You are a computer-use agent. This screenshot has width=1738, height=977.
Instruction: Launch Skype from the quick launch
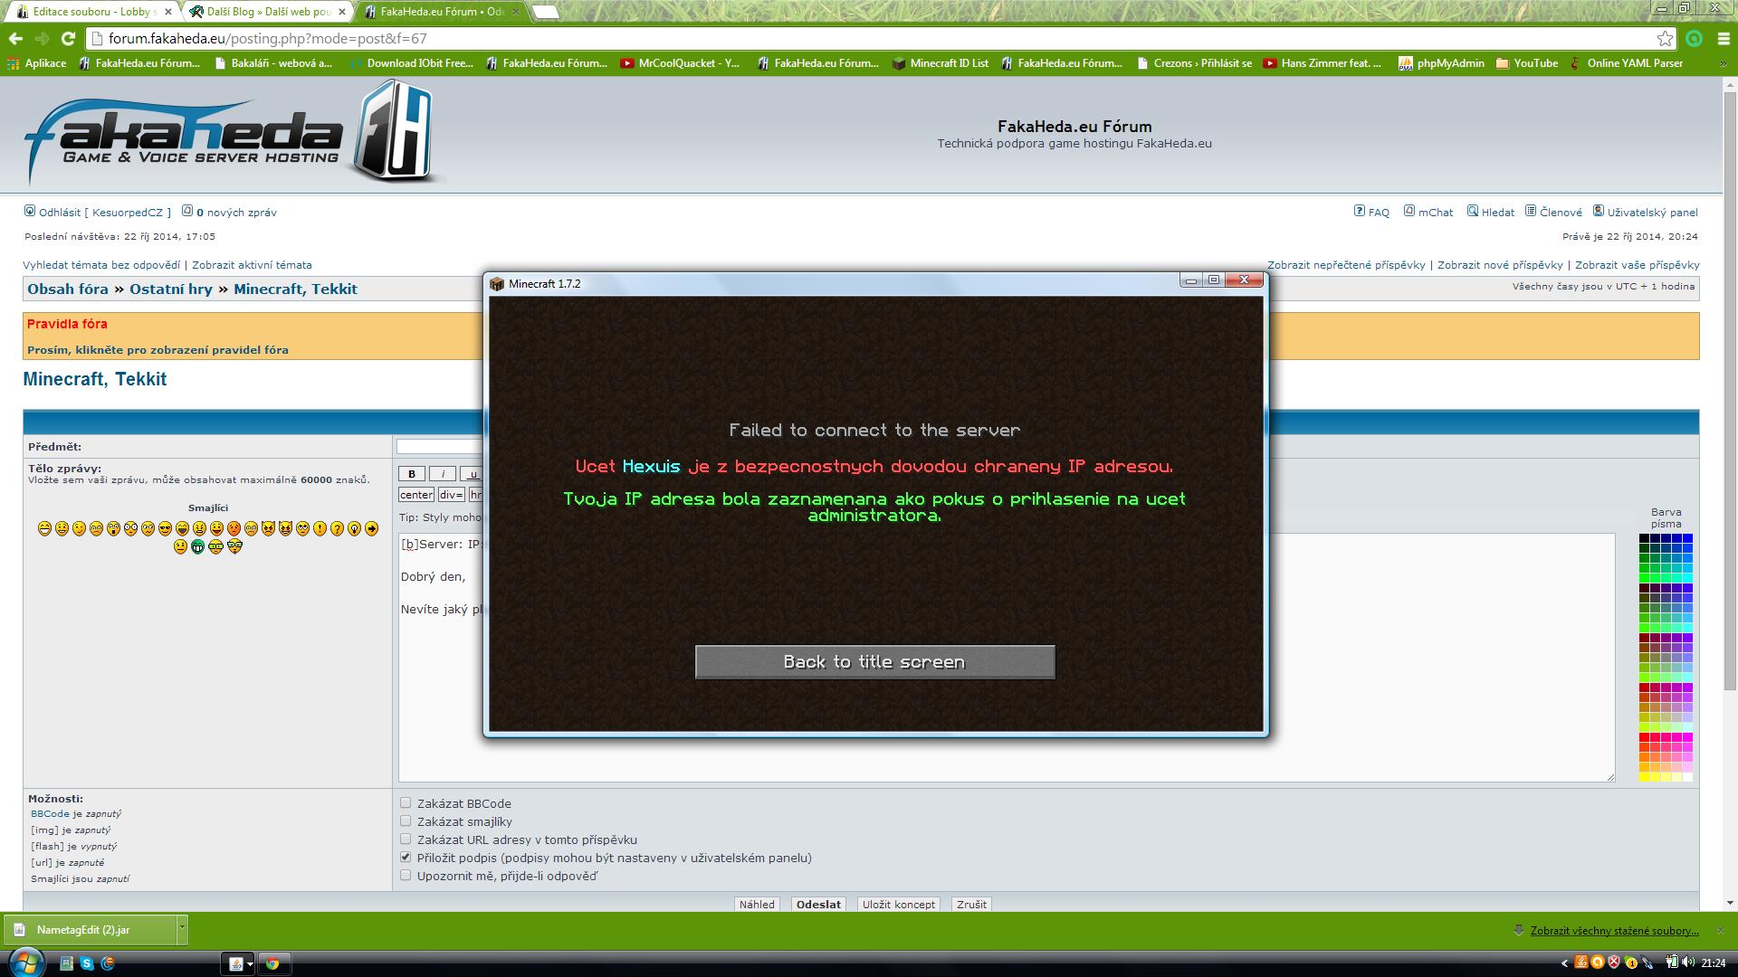[x=87, y=963]
